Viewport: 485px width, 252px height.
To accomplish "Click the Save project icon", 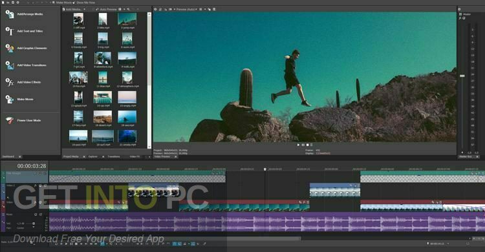I will (x=13, y=3).
